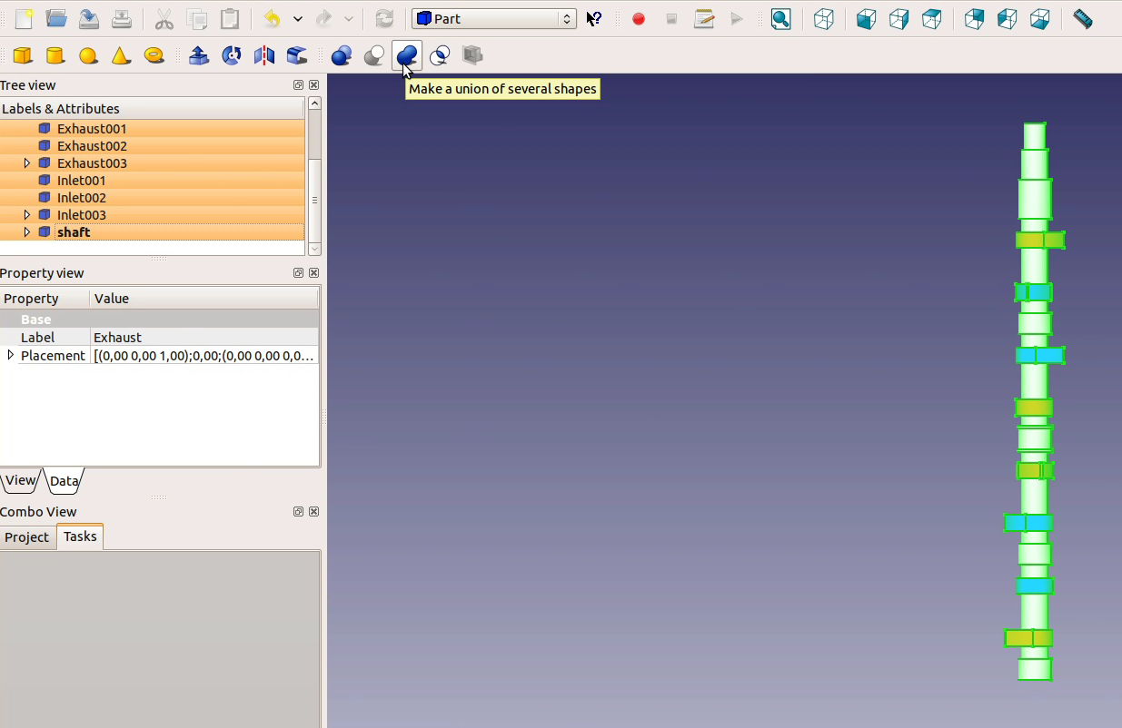Open the workbench selector dropdown
The height and width of the screenshot is (728, 1122).
493,17
